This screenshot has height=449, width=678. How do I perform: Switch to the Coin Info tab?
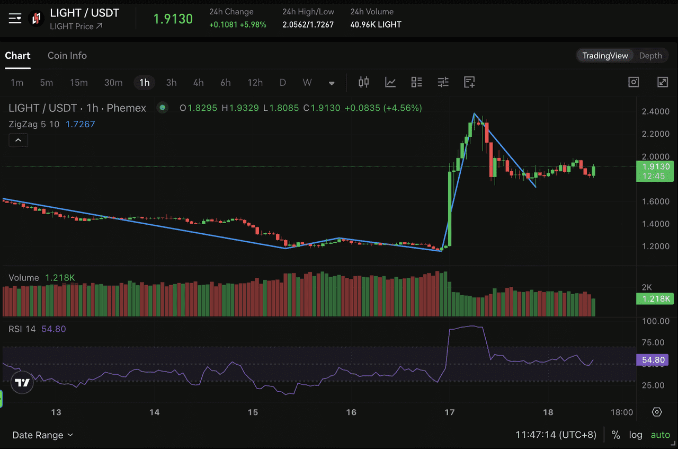pyautogui.click(x=67, y=56)
